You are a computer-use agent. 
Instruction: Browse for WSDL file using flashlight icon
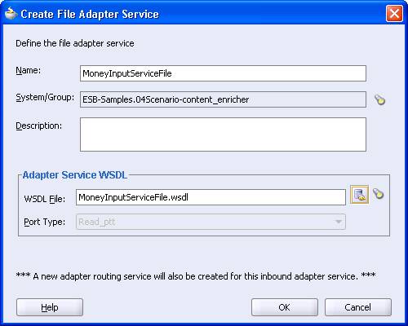(378, 194)
